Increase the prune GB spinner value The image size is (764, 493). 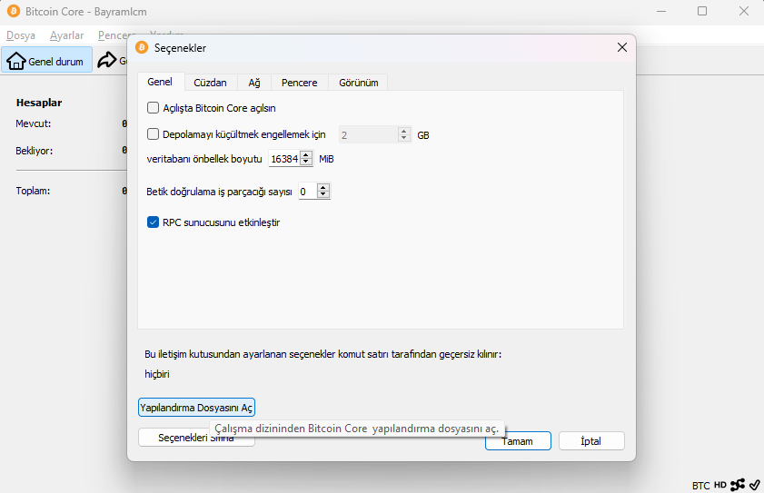point(404,131)
